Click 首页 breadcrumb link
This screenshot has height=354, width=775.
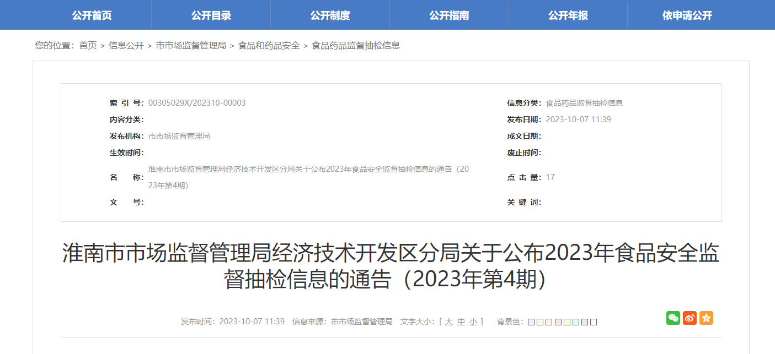click(x=88, y=46)
